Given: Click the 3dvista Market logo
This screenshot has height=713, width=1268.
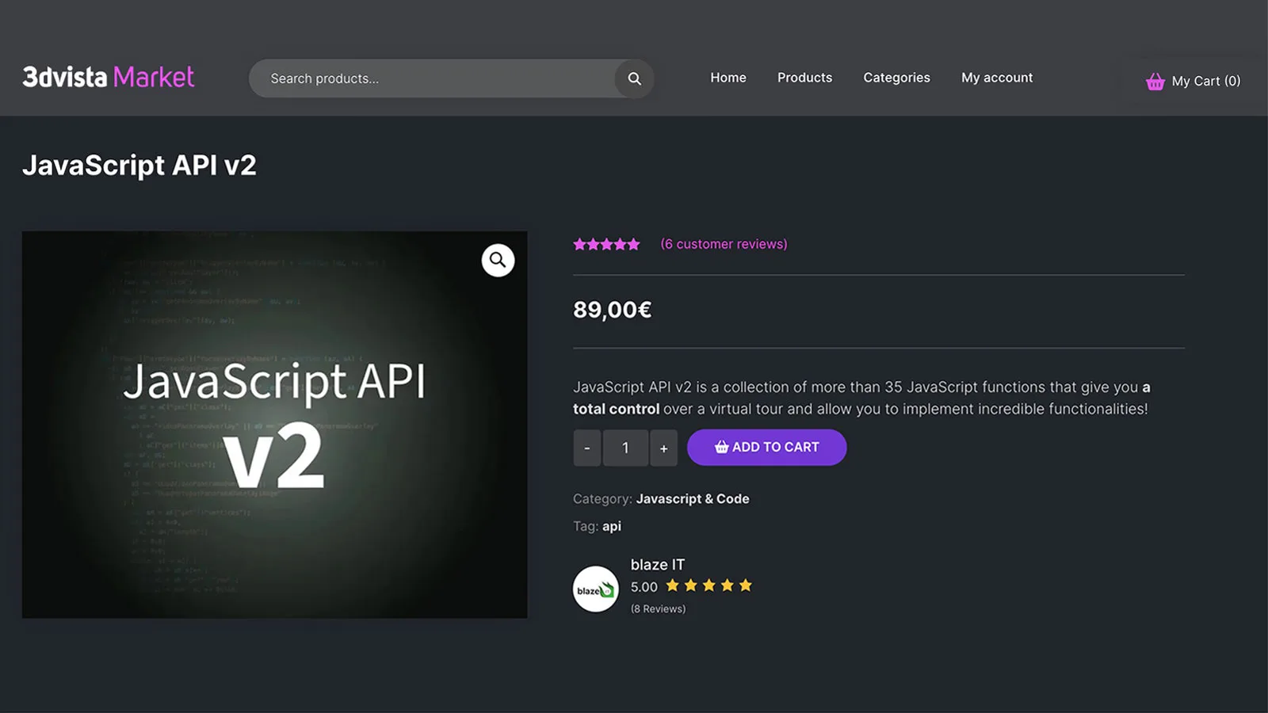Looking at the screenshot, I should (x=107, y=77).
